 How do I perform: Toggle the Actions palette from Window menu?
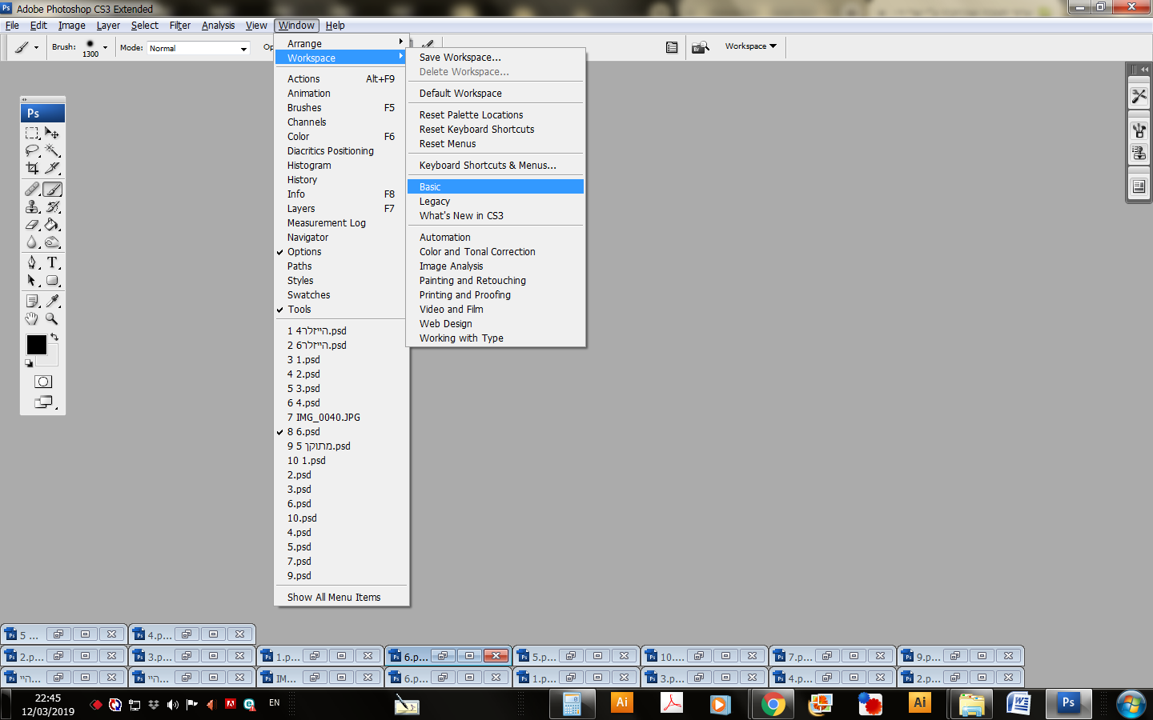342,79
